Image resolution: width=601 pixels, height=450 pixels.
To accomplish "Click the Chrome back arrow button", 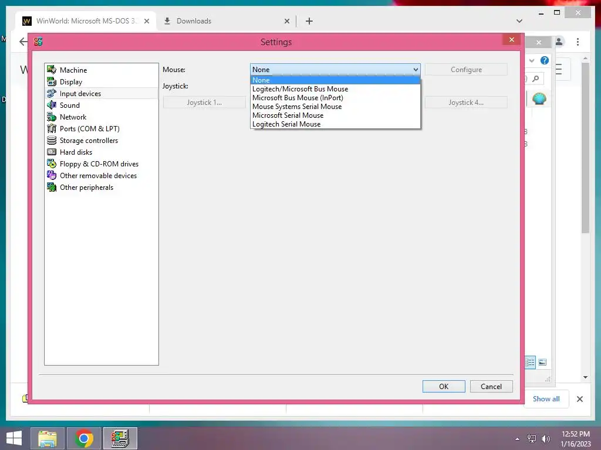I will coord(23,42).
